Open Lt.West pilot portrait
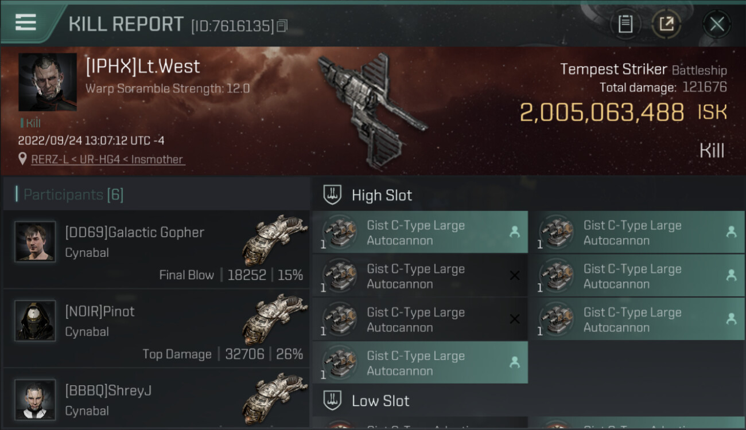746x430 pixels. click(48, 82)
